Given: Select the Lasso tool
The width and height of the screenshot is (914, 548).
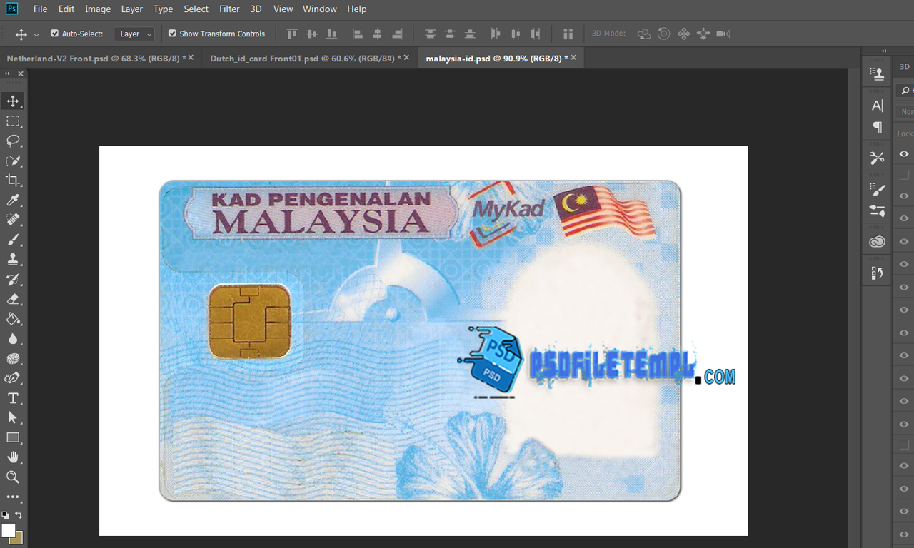Looking at the screenshot, I should click(x=13, y=141).
